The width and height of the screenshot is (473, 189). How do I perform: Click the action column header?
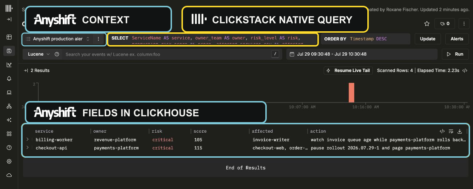pos(318,131)
